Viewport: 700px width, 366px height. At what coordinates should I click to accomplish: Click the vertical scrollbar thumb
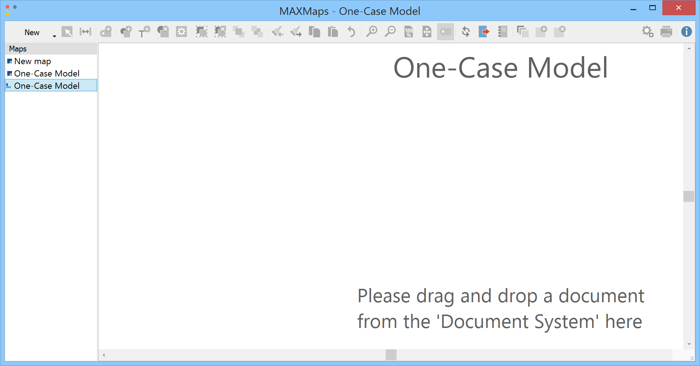[x=689, y=196]
